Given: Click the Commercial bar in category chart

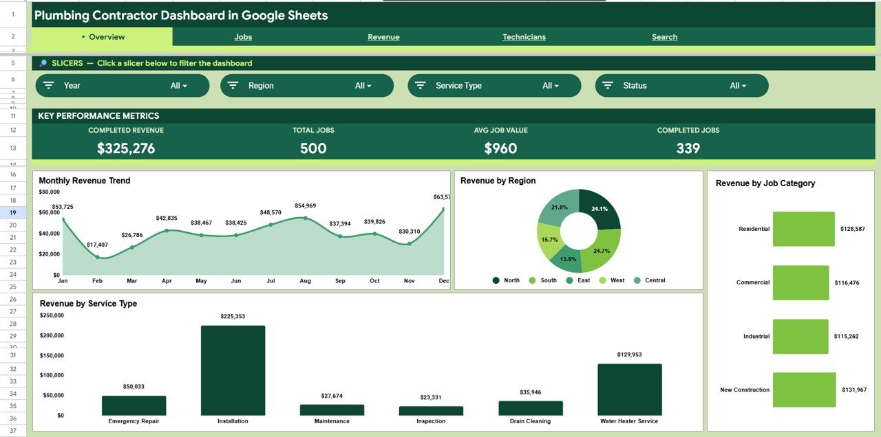Looking at the screenshot, I should point(800,282).
